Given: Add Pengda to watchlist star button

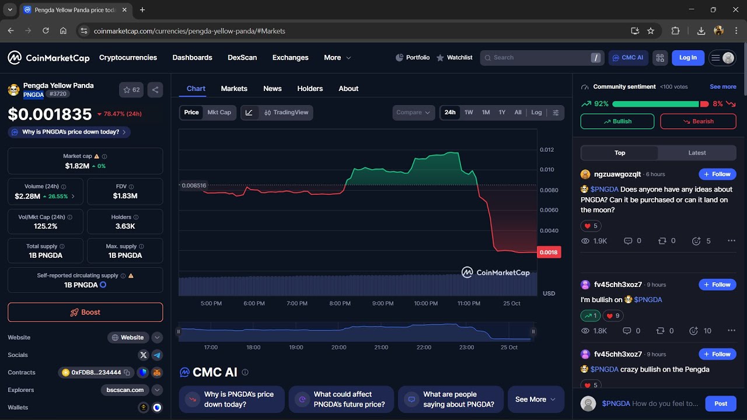Looking at the screenshot, I should tap(131, 90).
